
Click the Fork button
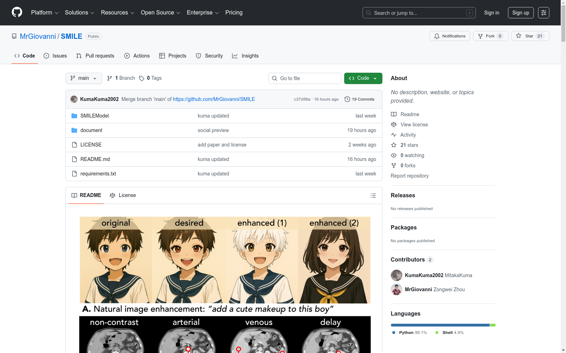pyautogui.click(x=490, y=36)
